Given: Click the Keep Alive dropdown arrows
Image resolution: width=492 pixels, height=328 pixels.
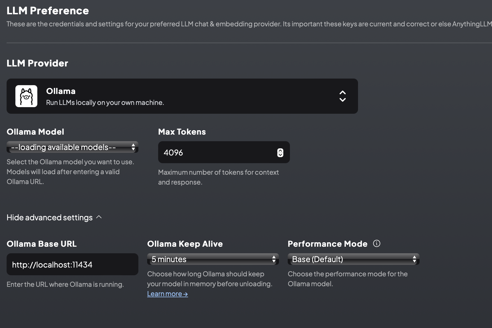Looking at the screenshot, I should pyautogui.click(x=274, y=259).
